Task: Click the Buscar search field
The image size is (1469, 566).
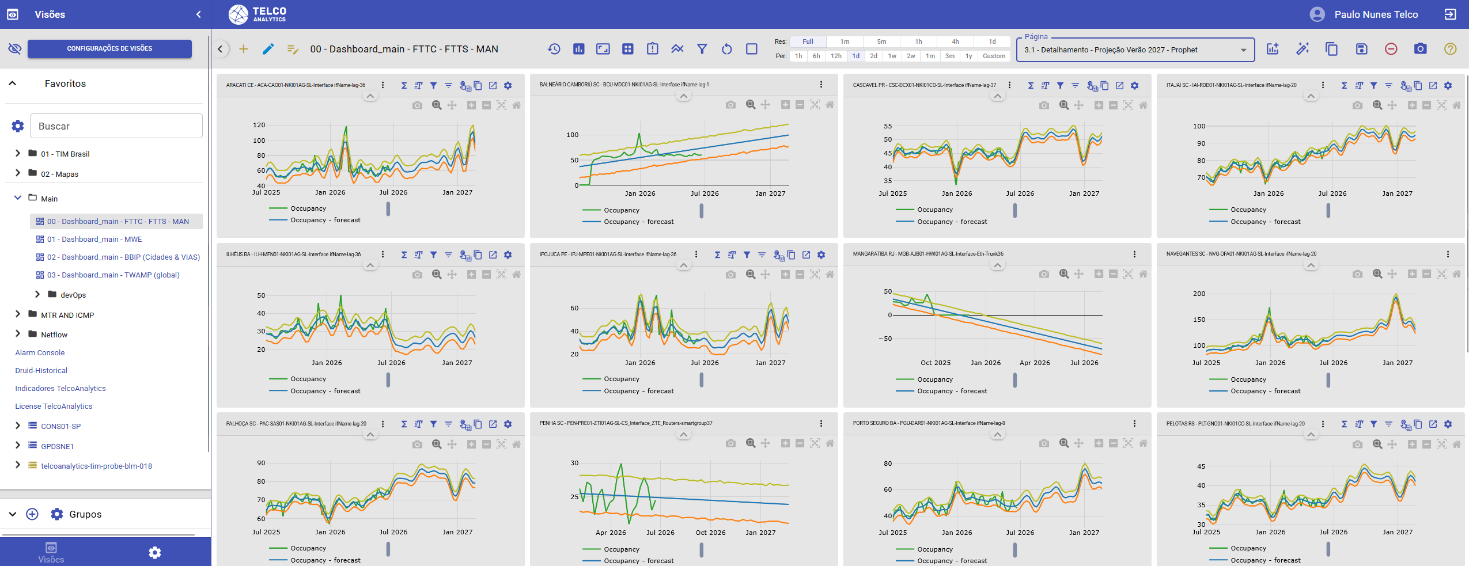Action: pyautogui.click(x=116, y=126)
